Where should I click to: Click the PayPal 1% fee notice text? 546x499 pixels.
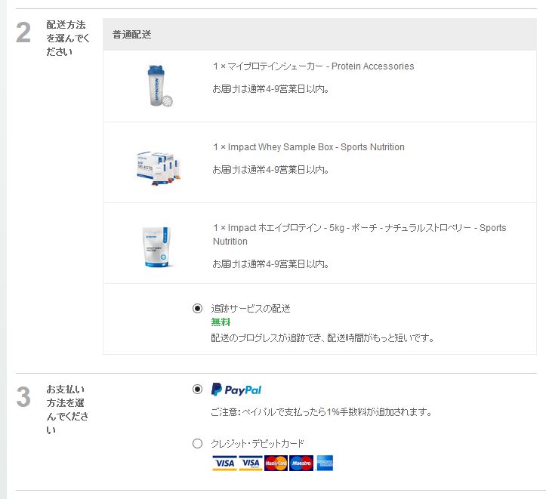[321, 412]
